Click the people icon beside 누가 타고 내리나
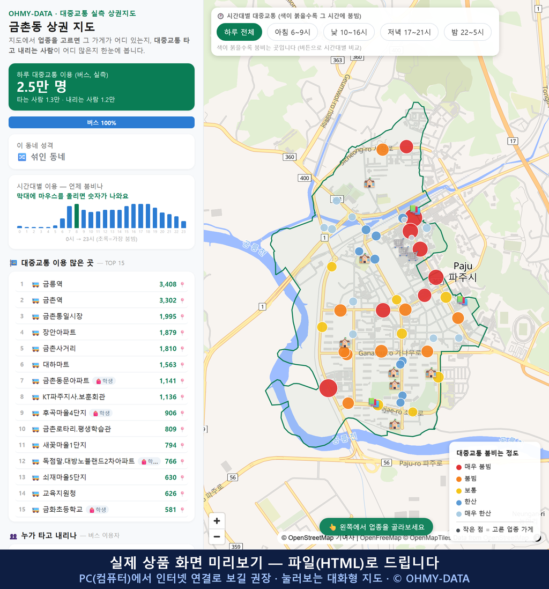The image size is (549, 589). [13, 536]
